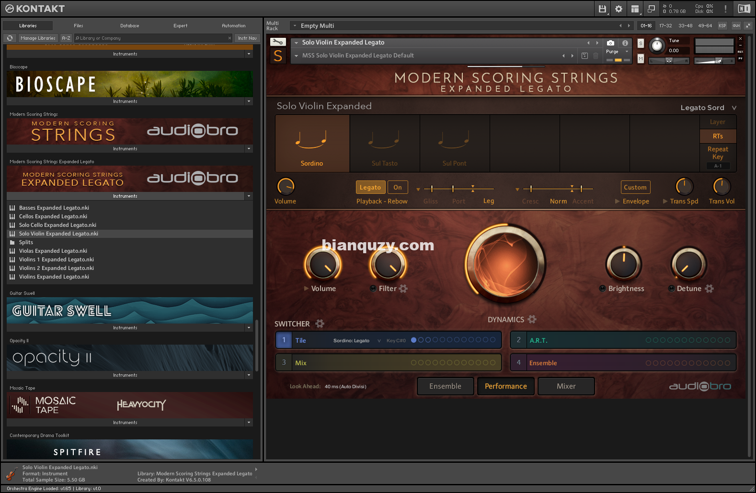This screenshot has height=493, width=756.
Task: Select the Sul Tasto articulation slot
Action: pyautogui.click(x=385, y=144)
